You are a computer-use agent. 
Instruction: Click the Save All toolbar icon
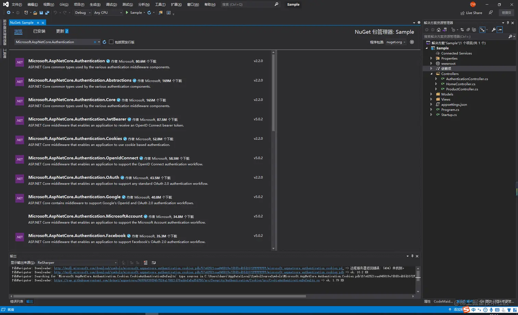tap(47, 13)
